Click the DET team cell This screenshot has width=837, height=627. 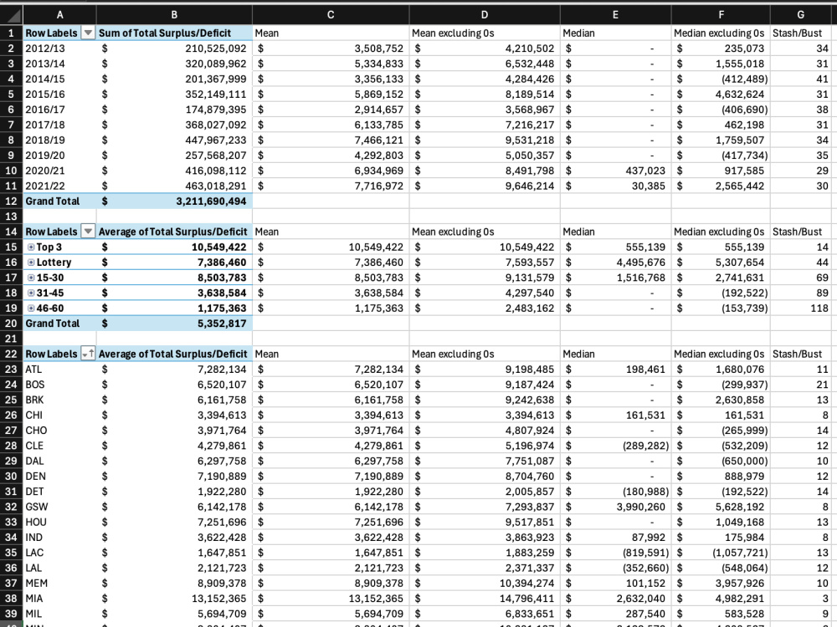click(59, 491)
